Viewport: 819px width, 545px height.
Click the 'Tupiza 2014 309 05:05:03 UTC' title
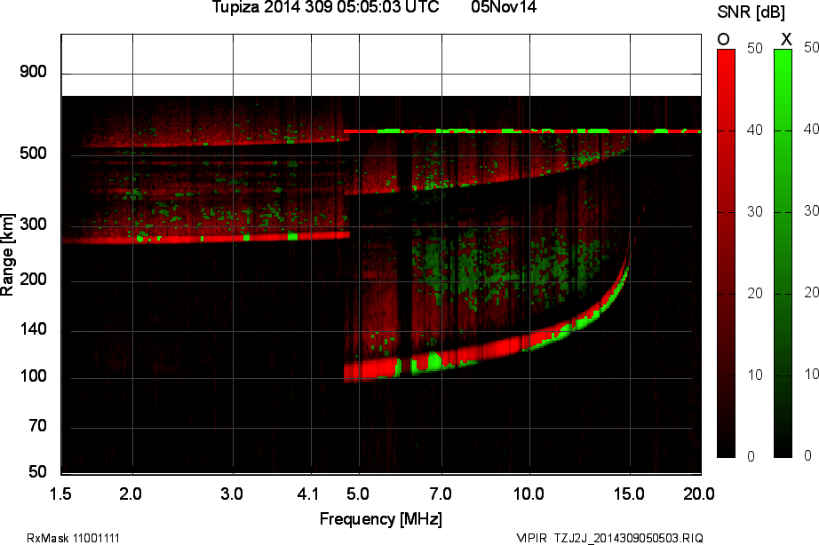(325, 7)
